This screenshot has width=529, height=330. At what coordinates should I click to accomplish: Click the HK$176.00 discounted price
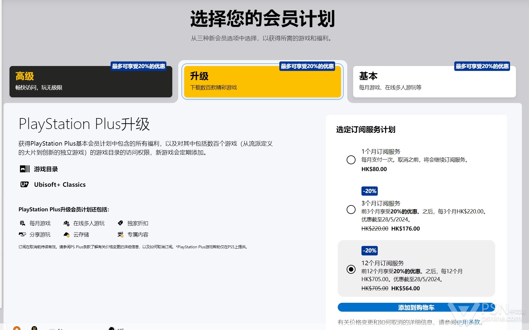(x=406, y=228)
